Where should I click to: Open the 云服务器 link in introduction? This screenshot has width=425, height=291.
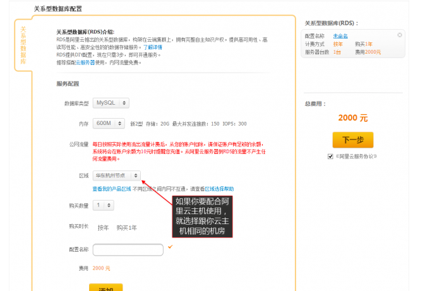[x=85, y=62]
